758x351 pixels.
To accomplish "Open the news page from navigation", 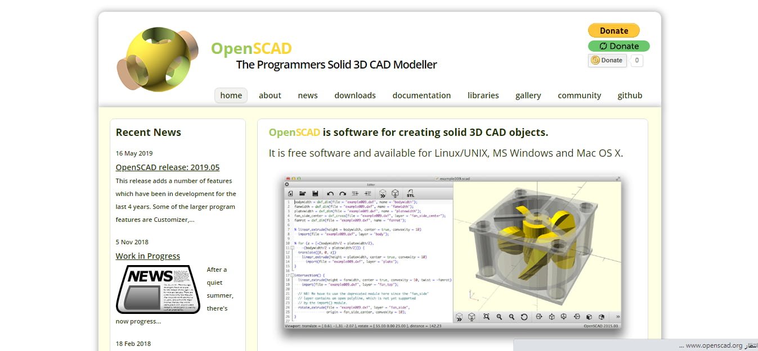I will pyautogui.click(x=308, y=95).
